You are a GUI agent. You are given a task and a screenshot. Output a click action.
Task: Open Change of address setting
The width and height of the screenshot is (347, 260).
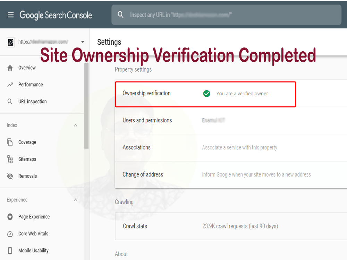231,175
